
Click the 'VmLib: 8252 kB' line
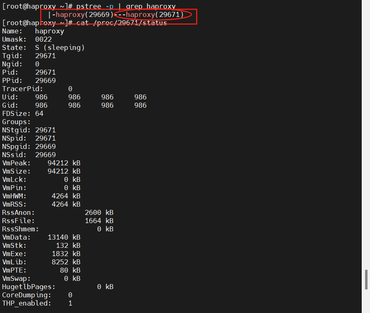[x=41, y=262]
